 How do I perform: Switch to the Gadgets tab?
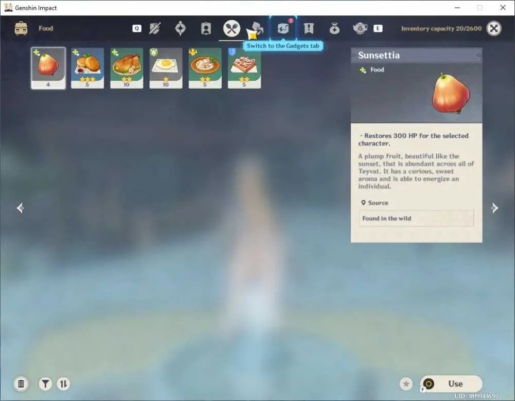coord(283,28)
